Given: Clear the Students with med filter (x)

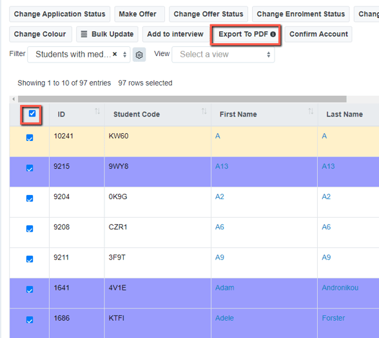Looking at the screenshot, I should [115, 54].
